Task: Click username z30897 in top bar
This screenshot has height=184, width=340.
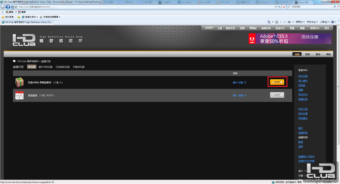Action: pos(209,28)
